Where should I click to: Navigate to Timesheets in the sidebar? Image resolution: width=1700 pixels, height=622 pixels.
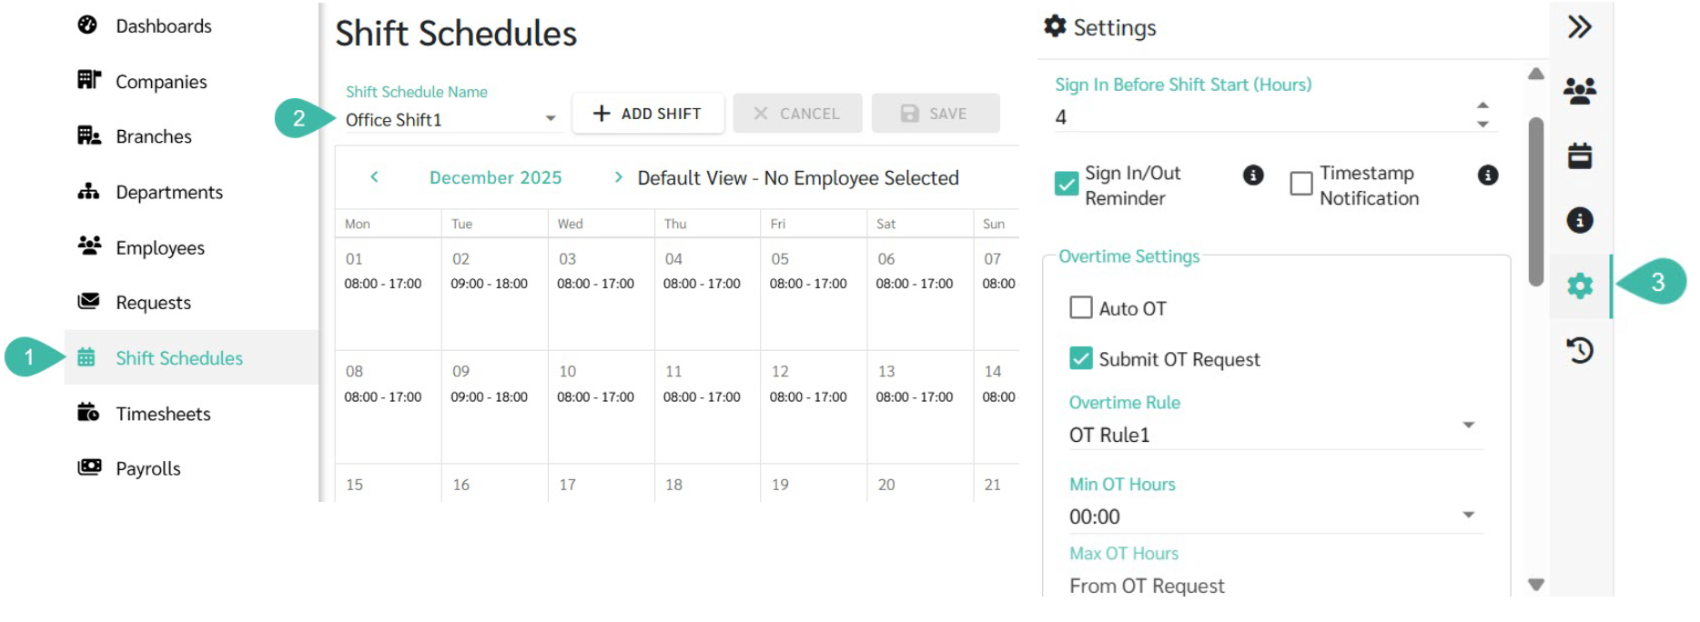tap(163, 414)
